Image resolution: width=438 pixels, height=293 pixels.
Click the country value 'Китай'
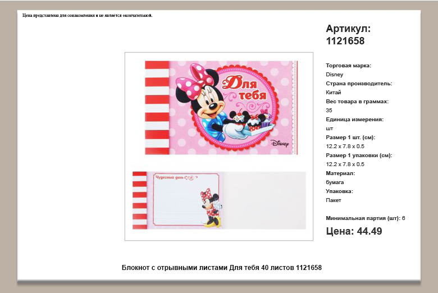(333, 93)
